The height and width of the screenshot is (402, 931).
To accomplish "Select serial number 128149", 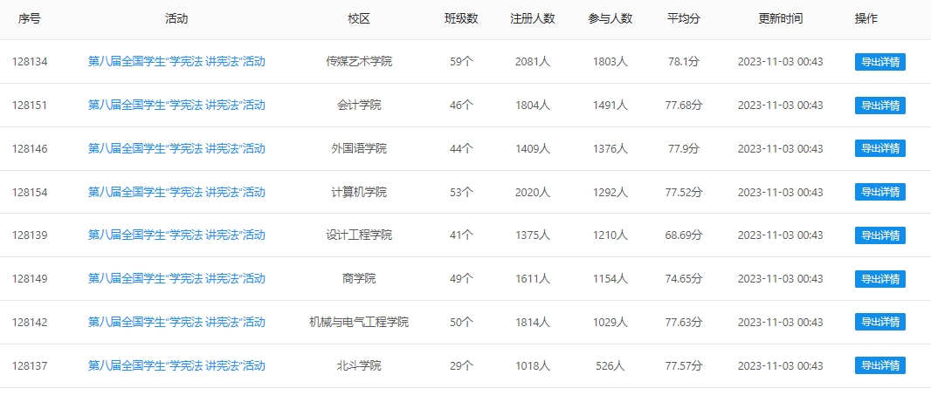I will (x=29, y=279).
